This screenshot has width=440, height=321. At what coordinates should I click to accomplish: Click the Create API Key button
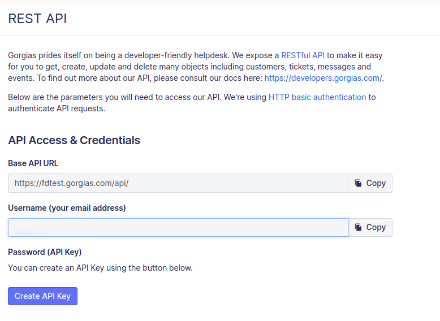[x=42, y=296]
